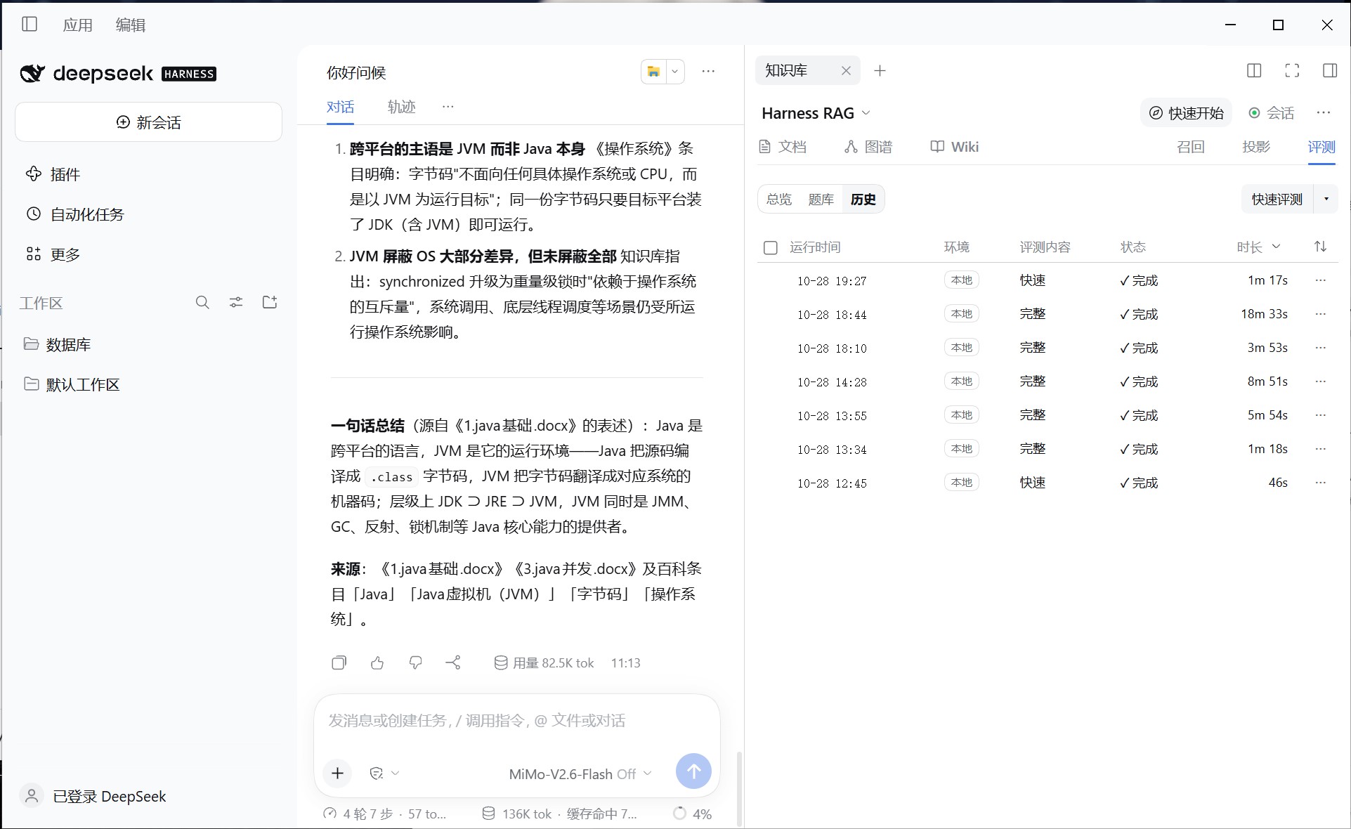Switch to the 轨迹 tab
1351x829 pixels.
coord(401,107)
